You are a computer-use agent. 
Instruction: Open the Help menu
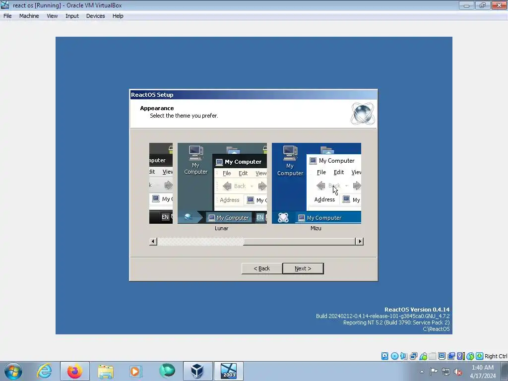click(x=118, y=16)
